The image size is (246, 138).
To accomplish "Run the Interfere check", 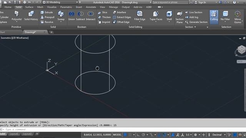I will (x=120, y=12).
